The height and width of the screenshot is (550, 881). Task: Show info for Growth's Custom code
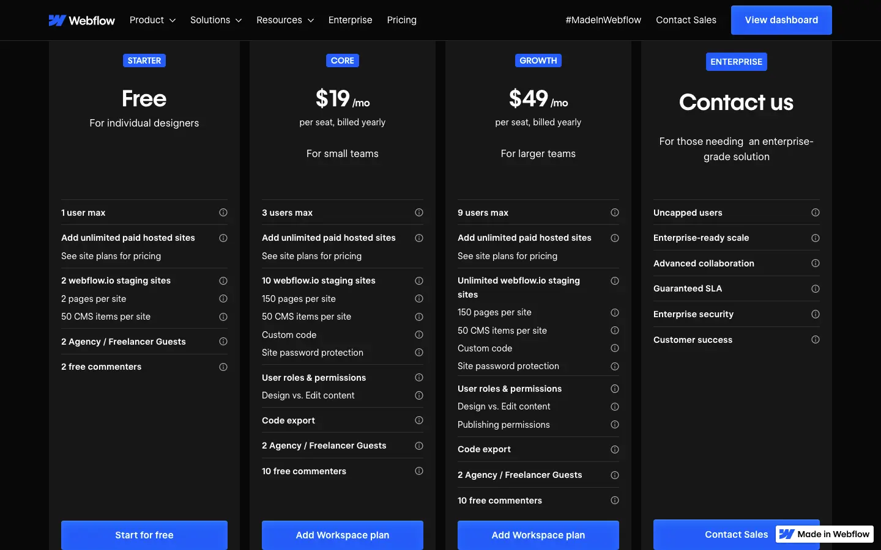click(x=615, y=348)
